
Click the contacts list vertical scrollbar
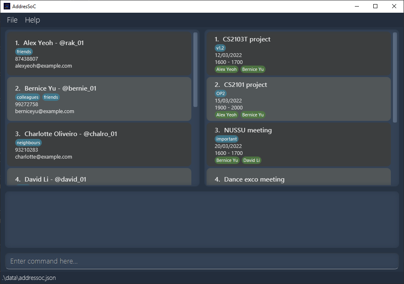tap(195, 70)
